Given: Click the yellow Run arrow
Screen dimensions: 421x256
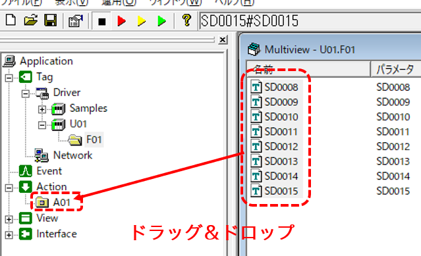Looking at the screenshot, I should pyautogui.click(x=142, y=21).
